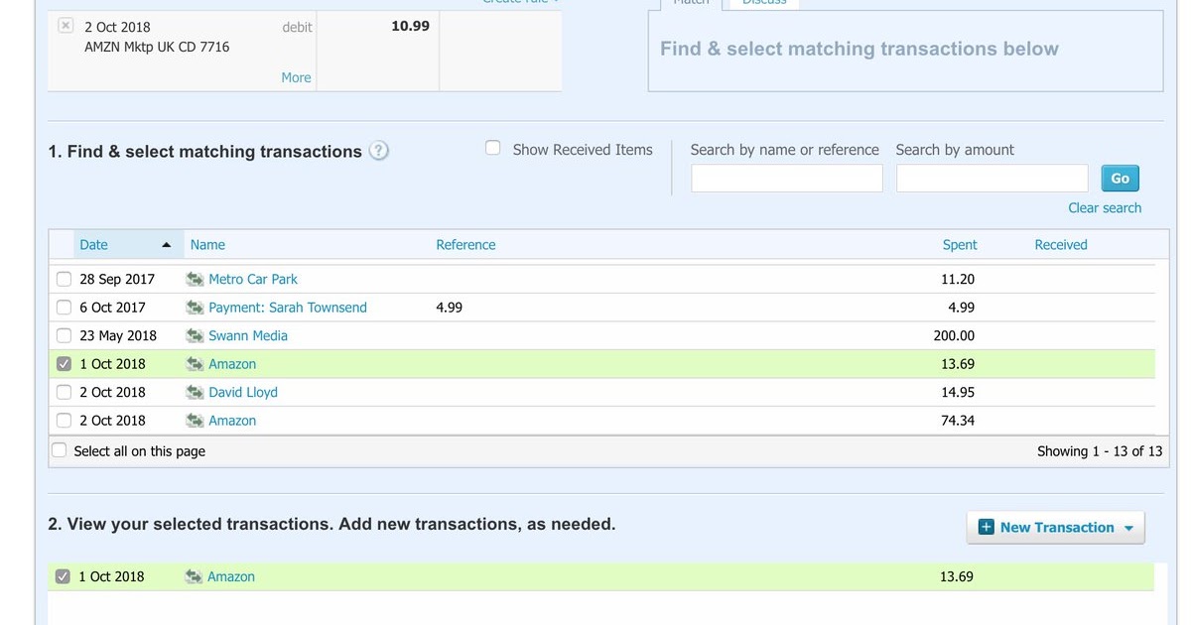Remove bank line with the X icon
The image size is (1191, 625).
(x=66, y=26)
